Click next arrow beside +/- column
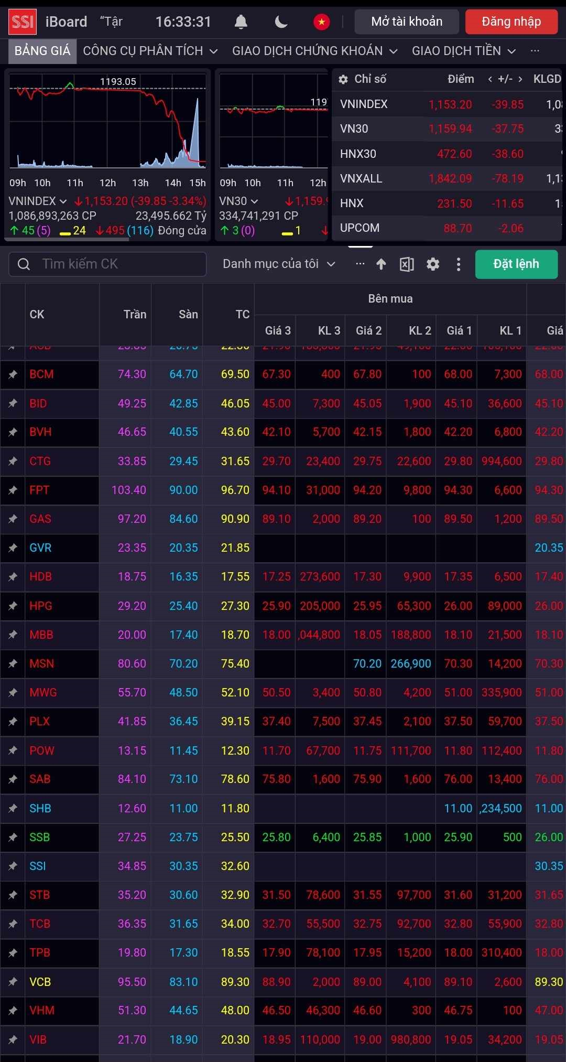566x1062 pixels. (520, 79)
